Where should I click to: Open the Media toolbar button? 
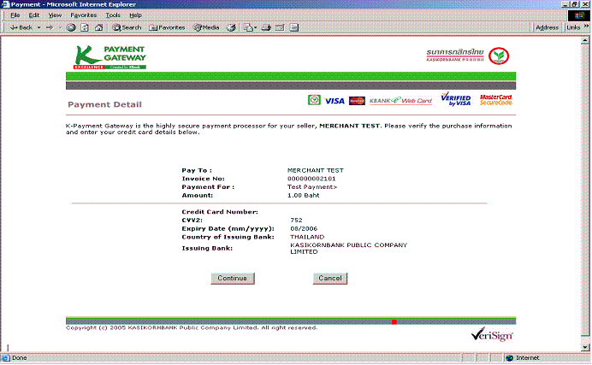pyautogui.click(x=206, y=27)
